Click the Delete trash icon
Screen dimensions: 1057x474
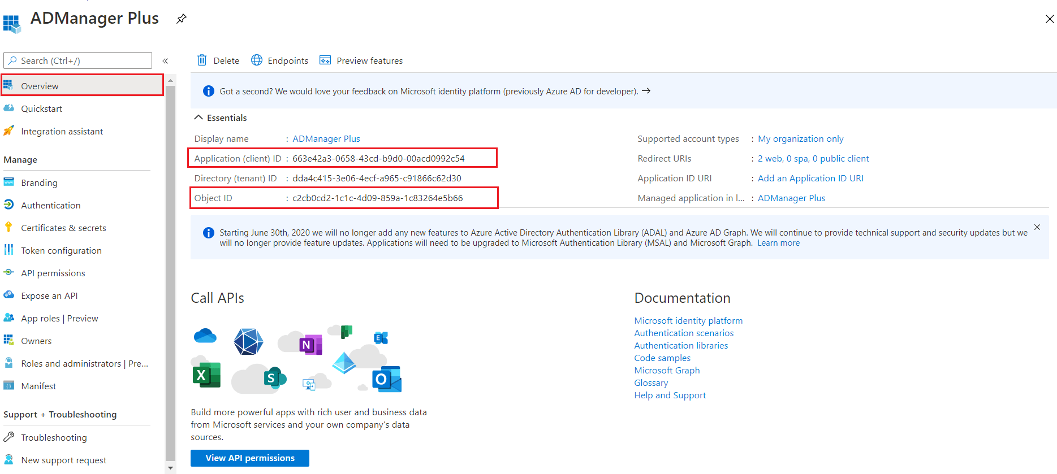202,60
